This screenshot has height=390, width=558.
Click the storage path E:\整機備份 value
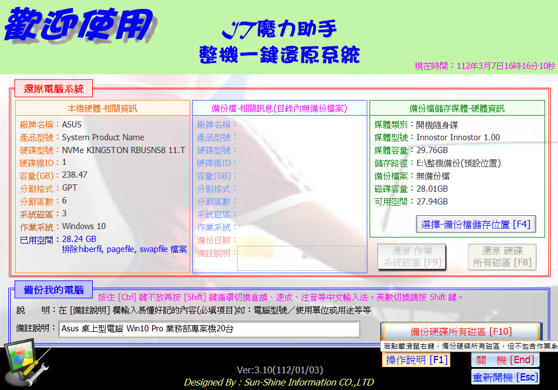[x=458, y=163]
